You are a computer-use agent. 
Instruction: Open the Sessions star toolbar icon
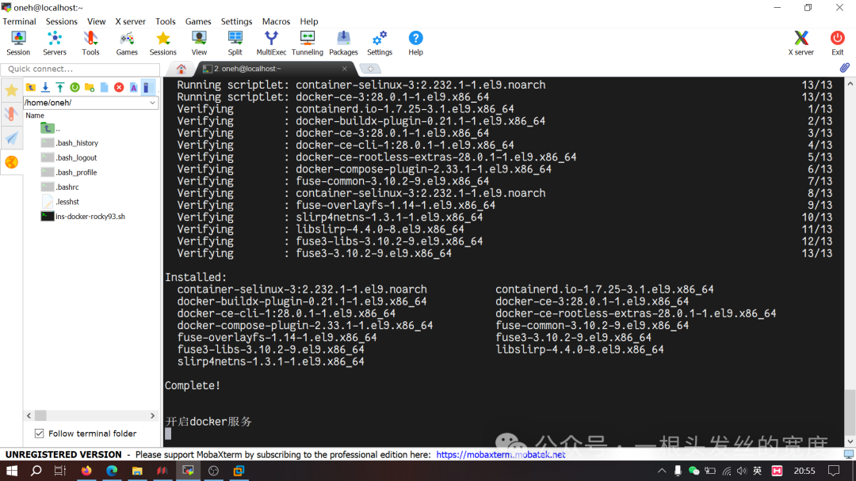(x=162, y=43)
